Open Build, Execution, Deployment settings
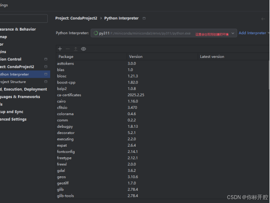This screenshot has width=270, height=203. [23, 89]
